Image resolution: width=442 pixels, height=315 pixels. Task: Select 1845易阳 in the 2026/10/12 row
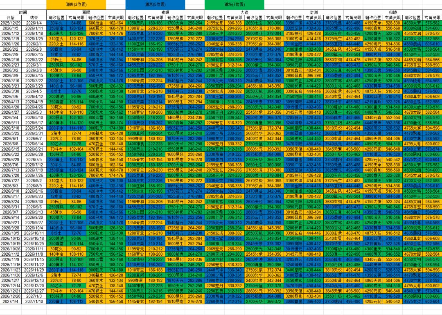[175, 239]
